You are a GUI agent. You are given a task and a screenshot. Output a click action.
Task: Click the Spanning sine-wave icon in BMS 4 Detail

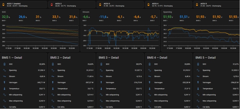149,70
